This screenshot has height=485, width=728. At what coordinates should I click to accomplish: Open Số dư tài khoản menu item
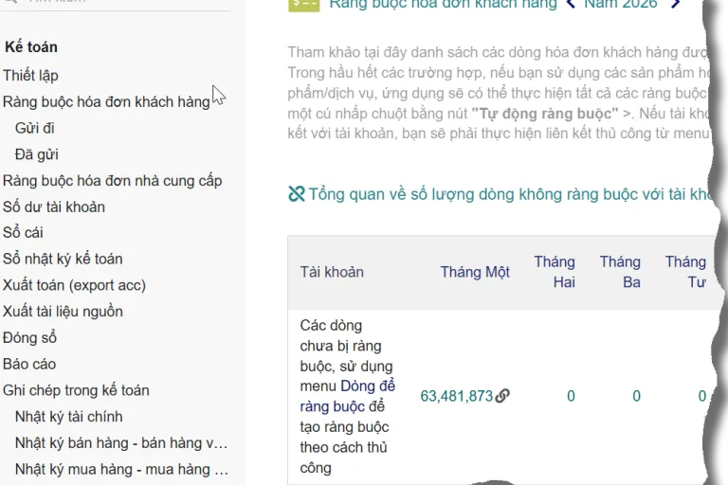pyautogui.click(x=54, y=207)
